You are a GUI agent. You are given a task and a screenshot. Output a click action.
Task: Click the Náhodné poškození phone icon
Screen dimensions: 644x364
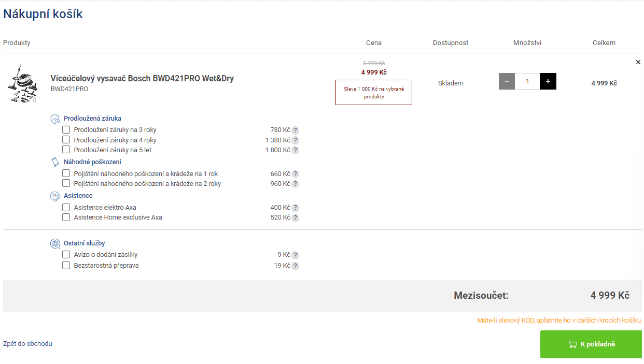(x=55, y=162)
